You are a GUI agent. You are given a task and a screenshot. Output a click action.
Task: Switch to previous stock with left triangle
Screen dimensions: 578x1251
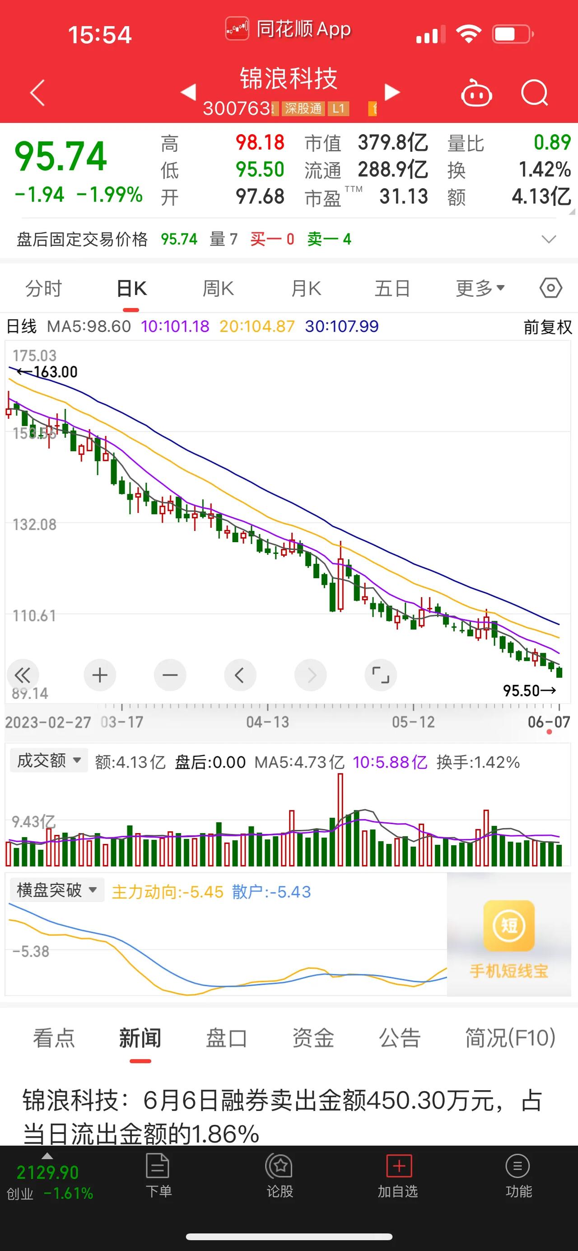188,92
